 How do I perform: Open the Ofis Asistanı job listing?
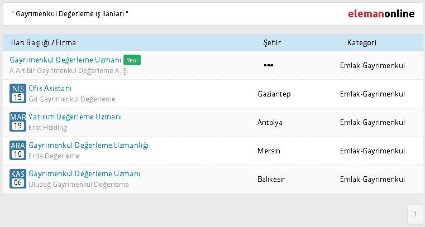click(x=50, y=88)
